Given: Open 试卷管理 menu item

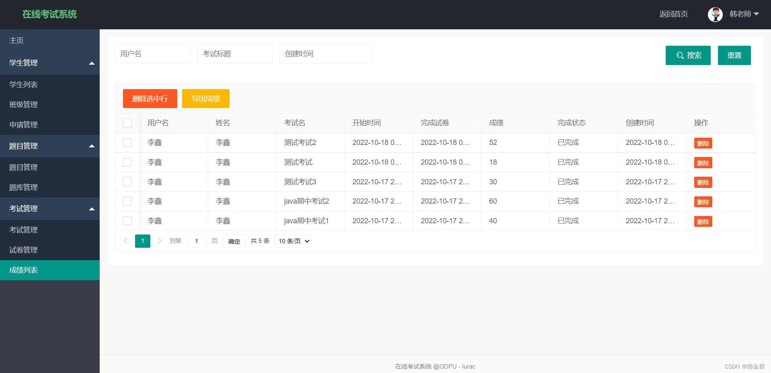Looking at the screenshot, I should (x=50, y=250).
